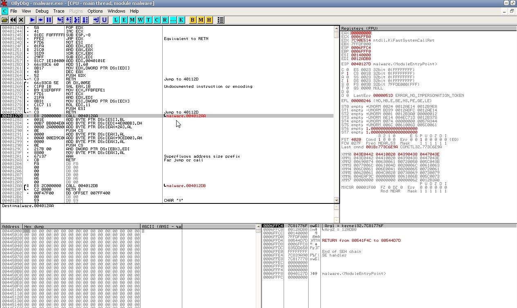517x308 pixels.
Task: Open the View menu
Action: (x=26, y=11)
